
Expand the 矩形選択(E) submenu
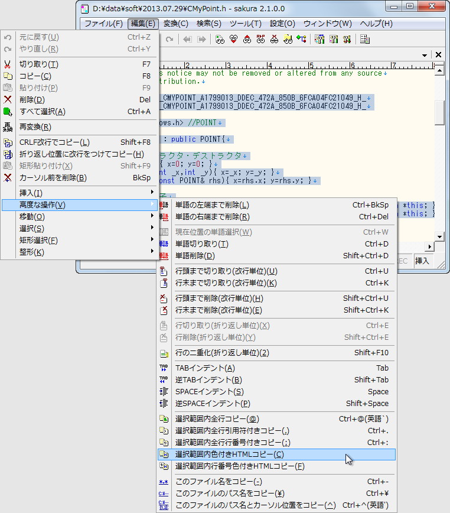[x=79, y=240]
